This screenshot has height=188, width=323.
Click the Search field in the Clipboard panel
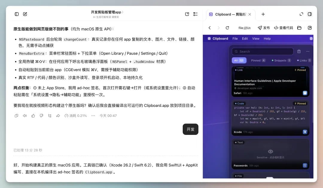click(x=263, y=51)
